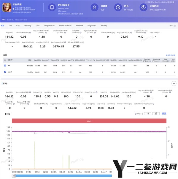Click info icon on table TinyJank column header

[x=150, y=61]
